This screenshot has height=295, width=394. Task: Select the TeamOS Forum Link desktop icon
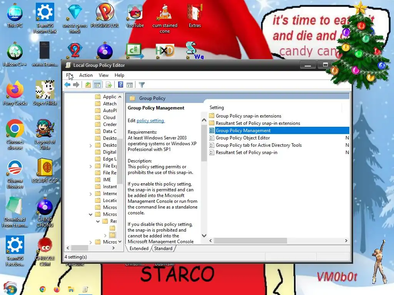45,18
